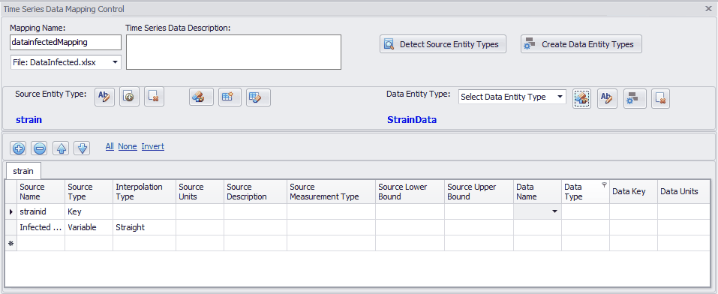This screenshot has height=294, width=718.
Task: Click the Source Units column header
Action: tap(200, 192)
